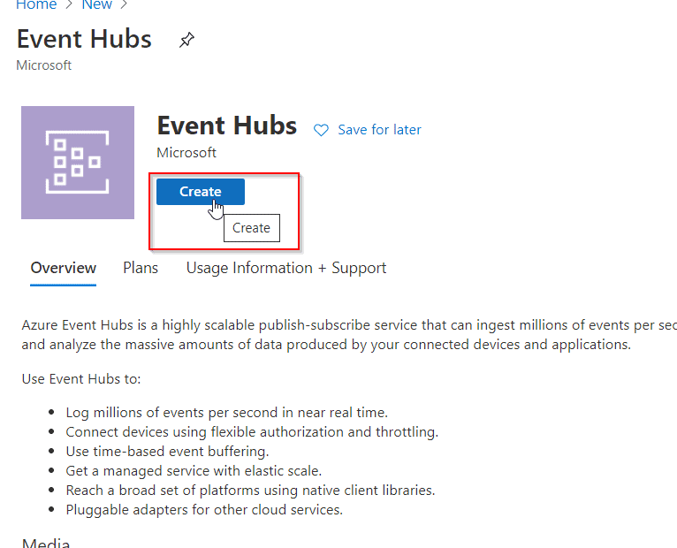Click the Media section heading
The image size is (677, 548).
pos(46,543)
